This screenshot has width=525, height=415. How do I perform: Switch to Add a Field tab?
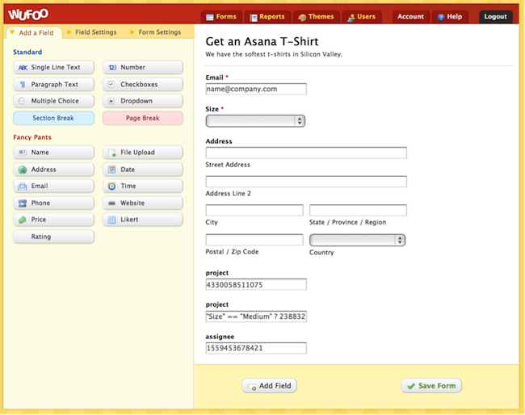(x=34, y=33)
